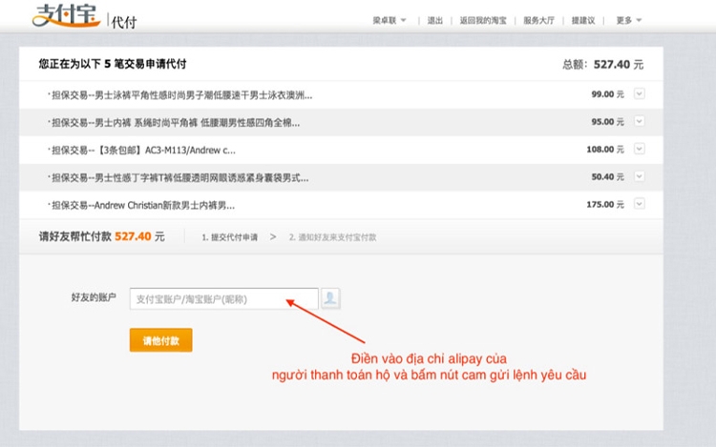Click step 1 提交代付申请
Viewport: 716px width, 447px height.
(x=229, y=236)
